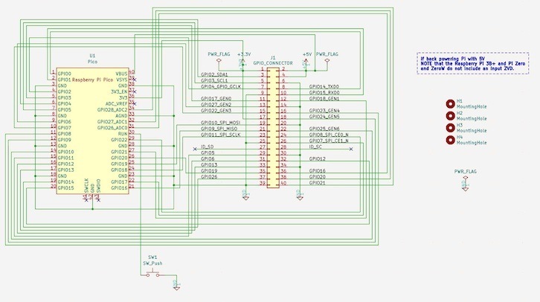Click the GPIO24_GEN5 net label
The height and width of the screenshot is (302, 540).
(x=324, y=117)
